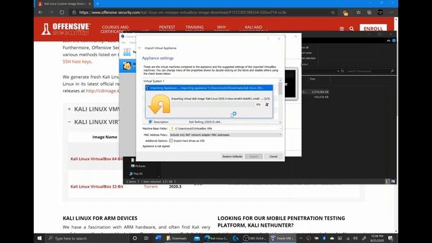Open Task View on taskbar
The height and width of the screenshot is (243, 432).
pyautogui.click(x=146, y=238)
